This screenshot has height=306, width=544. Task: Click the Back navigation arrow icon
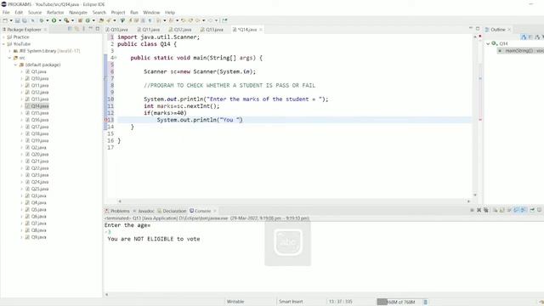(x=198, y=20)
